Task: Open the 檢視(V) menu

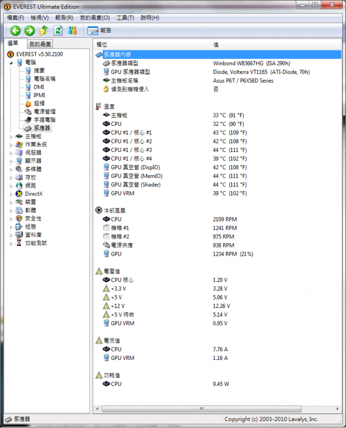Action: point(39,18)
